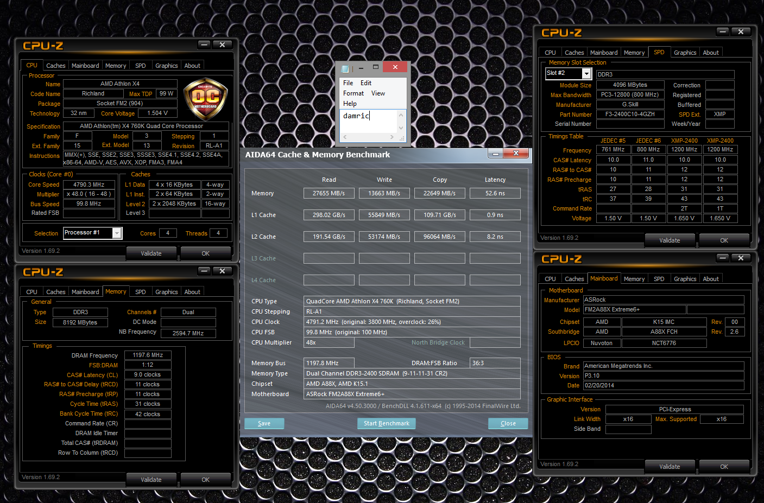
Task: Click the Max Bandwidth PC3-12800 field
Action: (630, 95)
